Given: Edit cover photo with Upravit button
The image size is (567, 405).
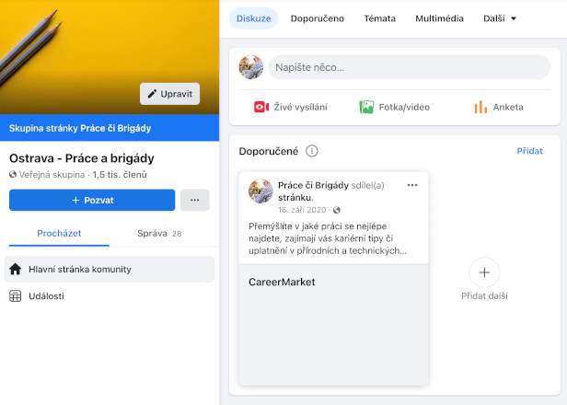Looking at the screenshot, I should point(169,94).
